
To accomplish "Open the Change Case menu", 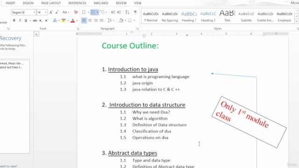I will (x=66, y=13).
